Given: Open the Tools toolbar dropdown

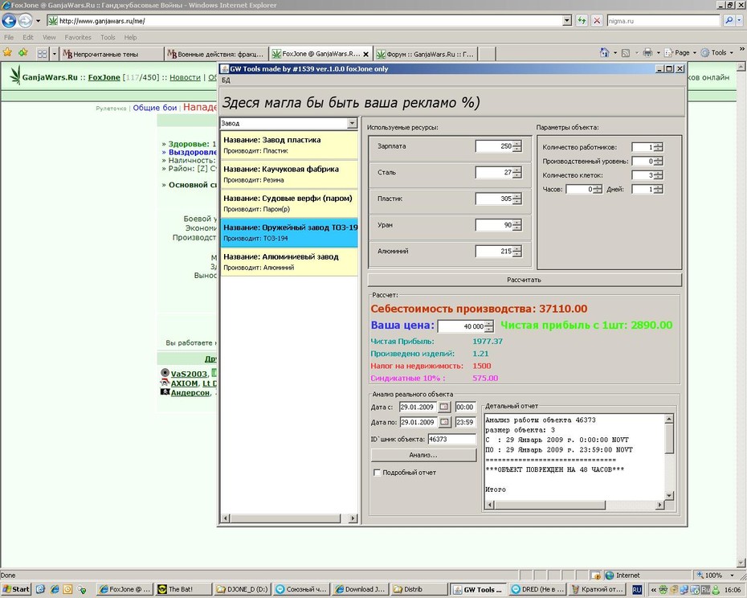Looking at the screenshot, I should point(718,52).
